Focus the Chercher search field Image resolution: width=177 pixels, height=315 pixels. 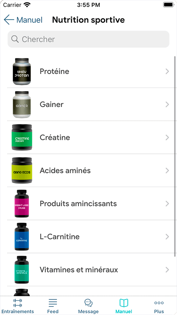coord(88,39)
